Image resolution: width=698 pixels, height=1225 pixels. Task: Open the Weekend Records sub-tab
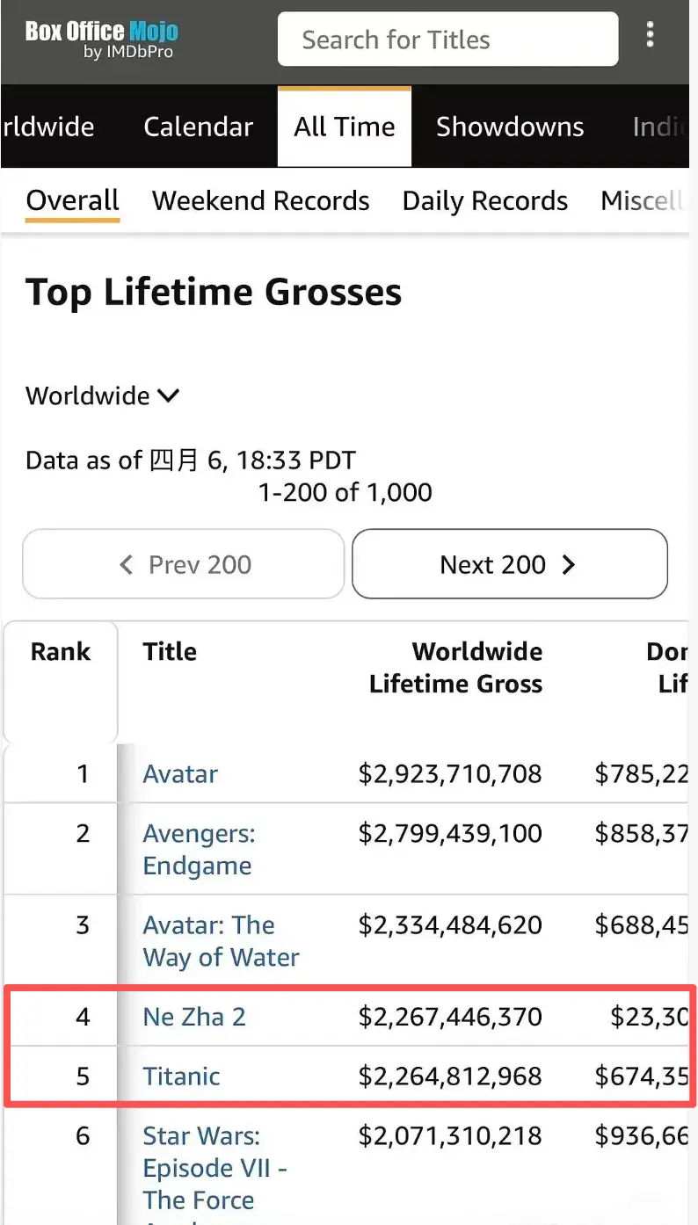pos(260,201)
